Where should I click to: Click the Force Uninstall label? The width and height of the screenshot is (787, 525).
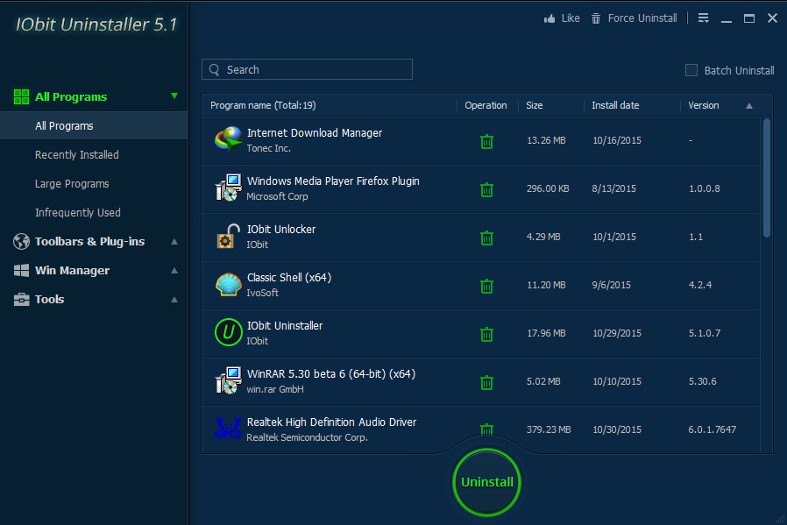[642, 18]
